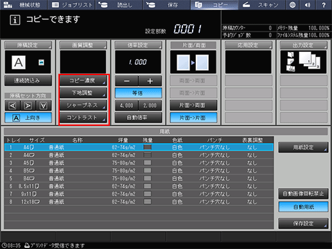Enable 自動倍率 auto zoom
332x249 pixels.
[138, 117]
